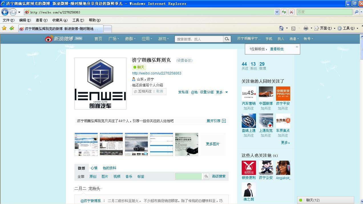
Task: Open the 收藏夹(A) menu
Action: 60,20
